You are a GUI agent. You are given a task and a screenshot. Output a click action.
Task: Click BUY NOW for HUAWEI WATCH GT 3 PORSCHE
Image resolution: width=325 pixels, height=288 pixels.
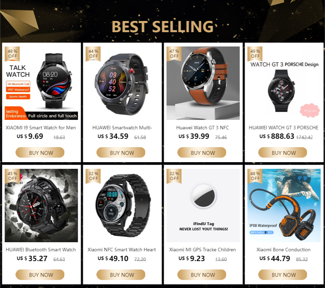pos(282,153)
